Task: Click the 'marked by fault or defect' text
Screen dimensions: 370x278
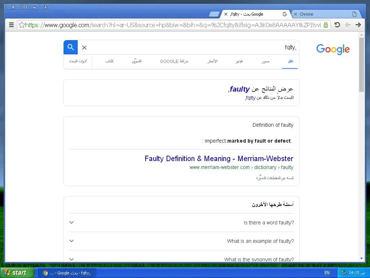Action: coord(259,141)
